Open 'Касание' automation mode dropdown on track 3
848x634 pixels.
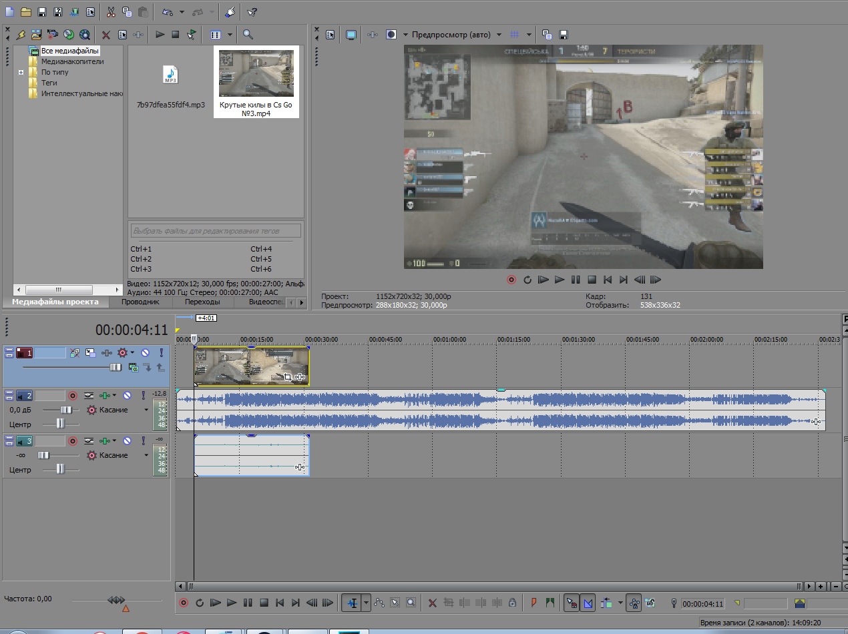point(146,455)
